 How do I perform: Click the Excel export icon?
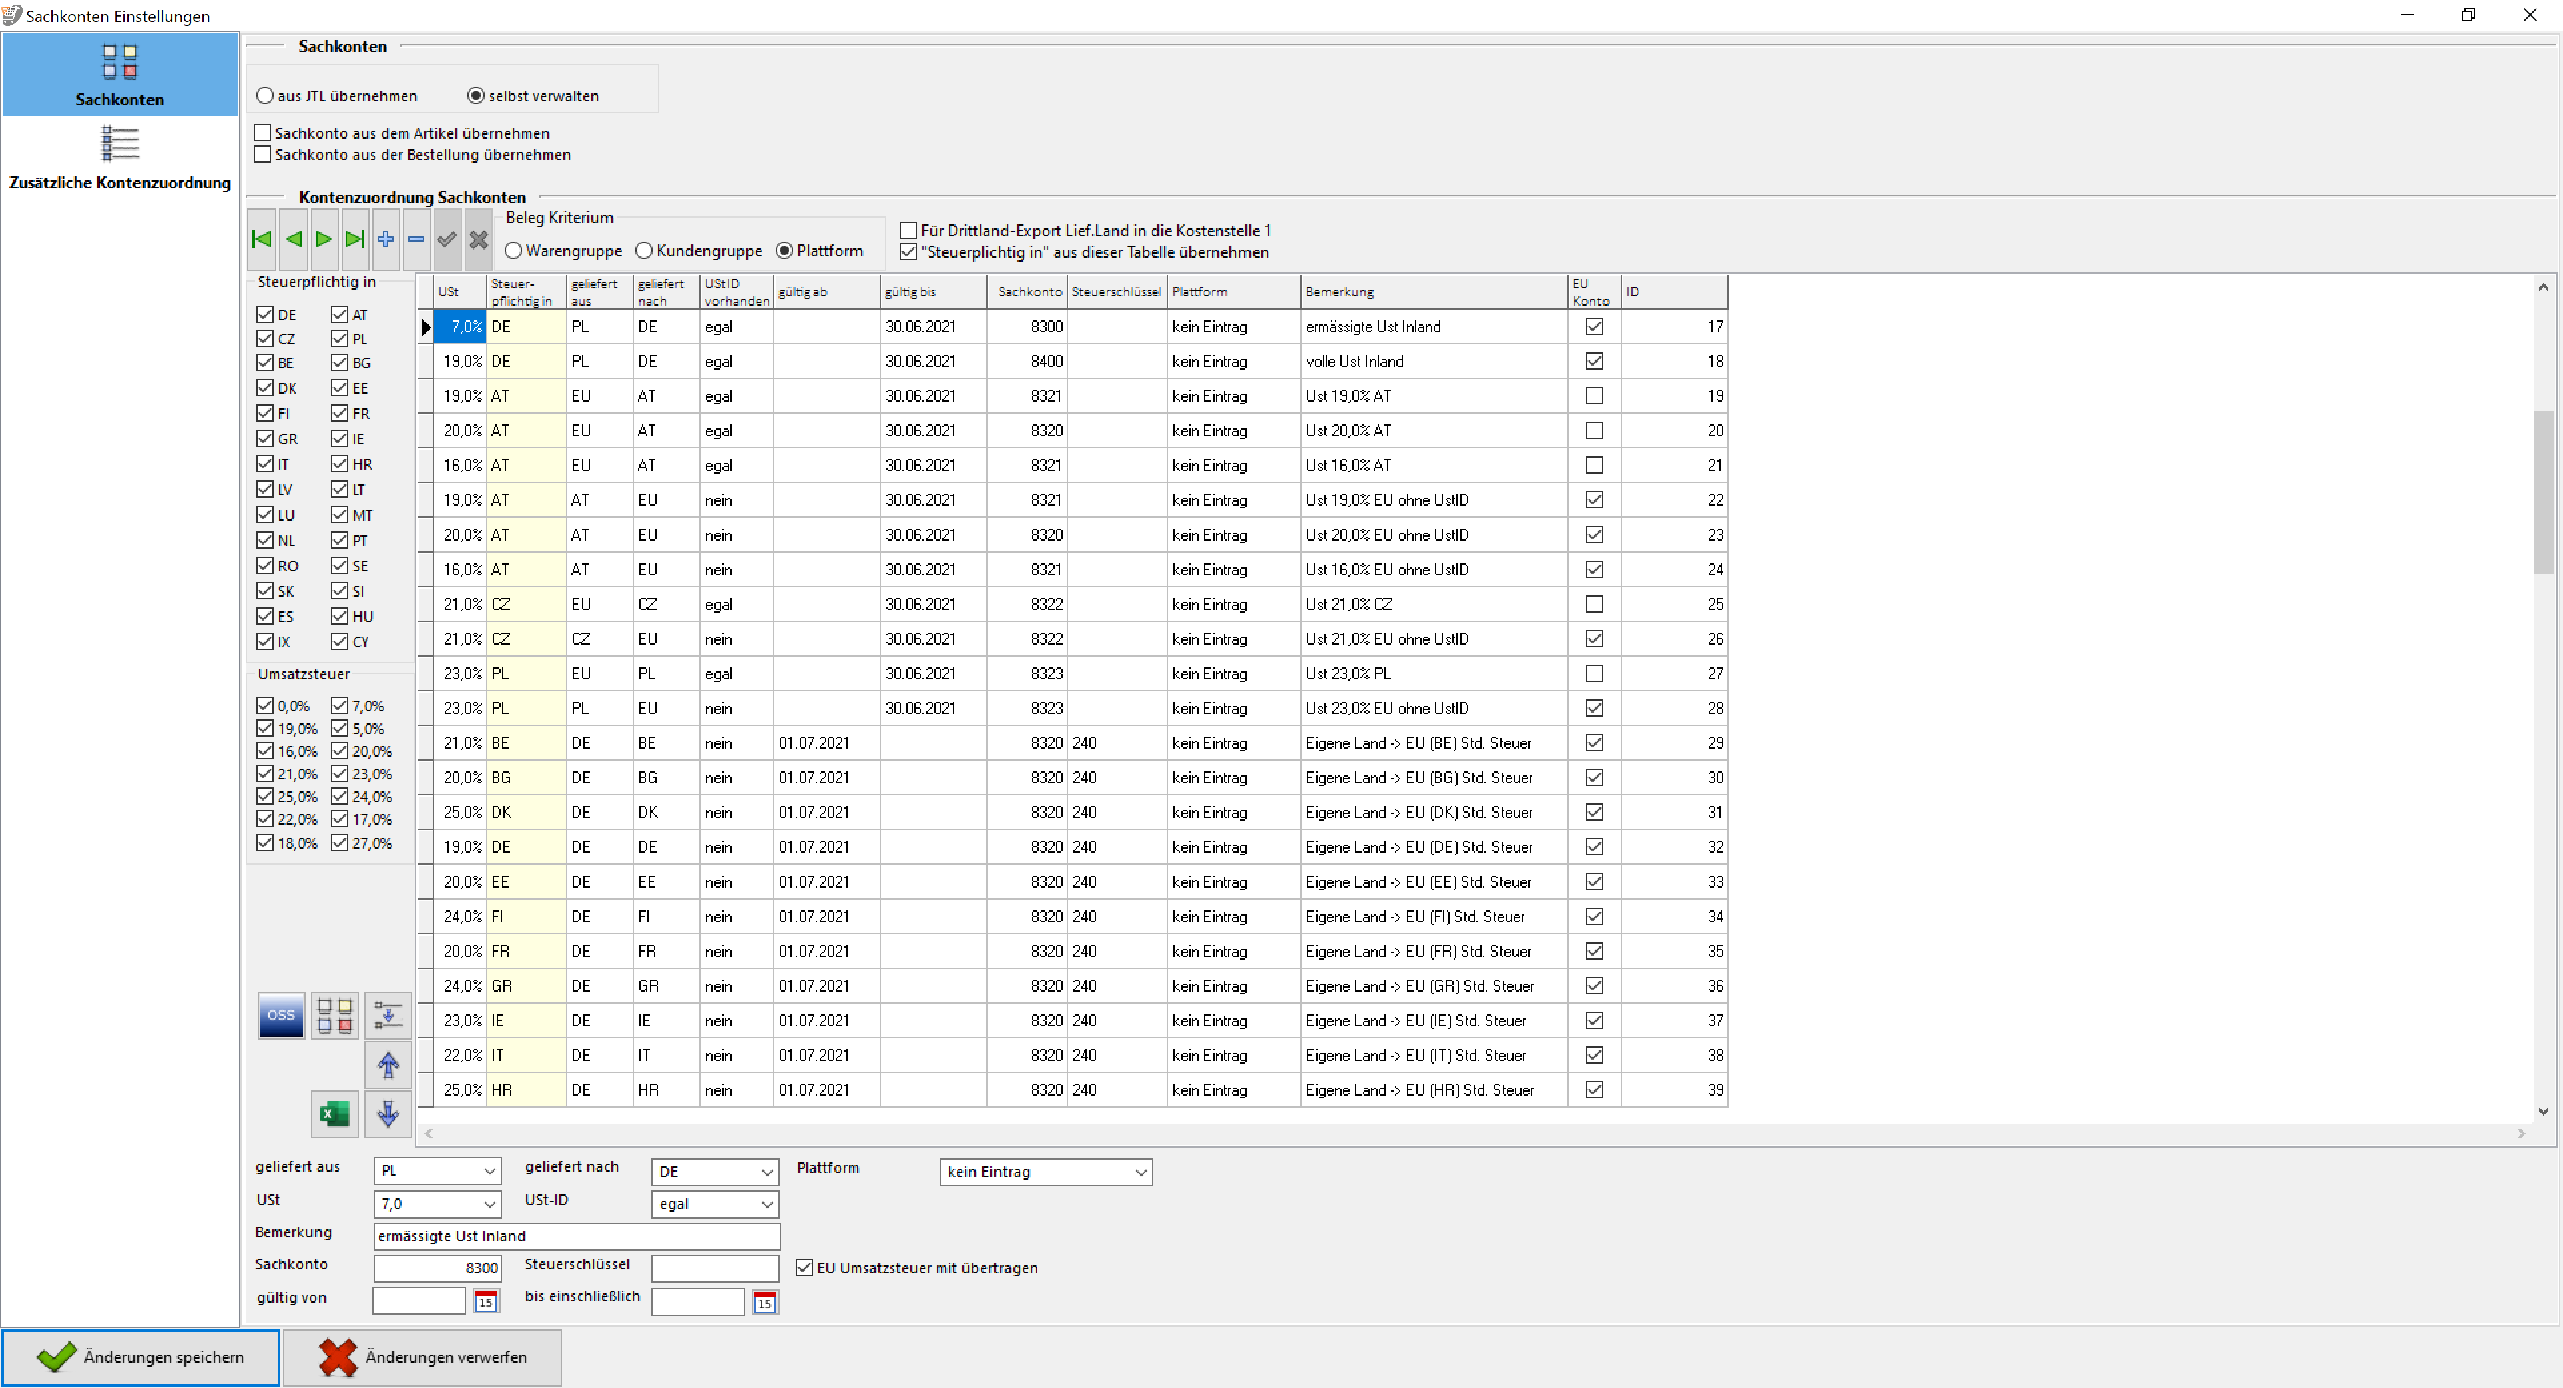click(334, 1113)
